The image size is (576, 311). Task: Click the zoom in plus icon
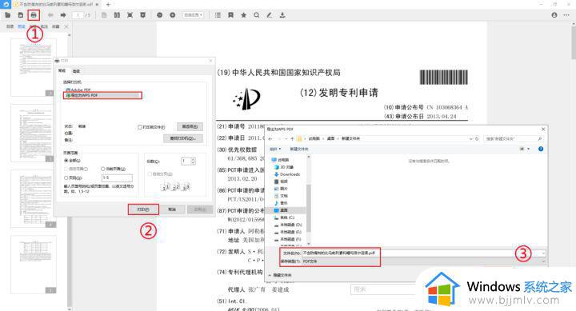coord(173,15)
